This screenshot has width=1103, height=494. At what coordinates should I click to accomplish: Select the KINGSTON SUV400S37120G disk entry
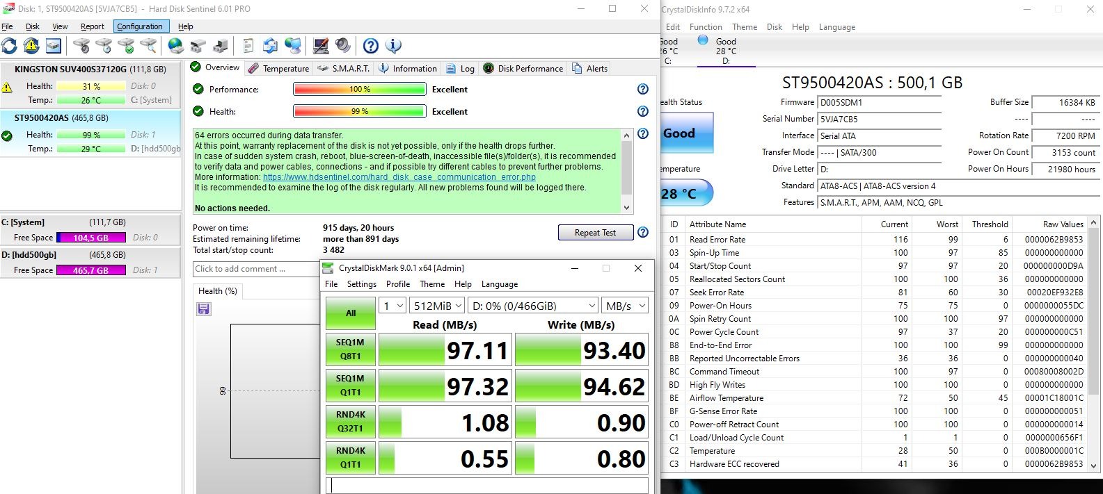[90, 84]
